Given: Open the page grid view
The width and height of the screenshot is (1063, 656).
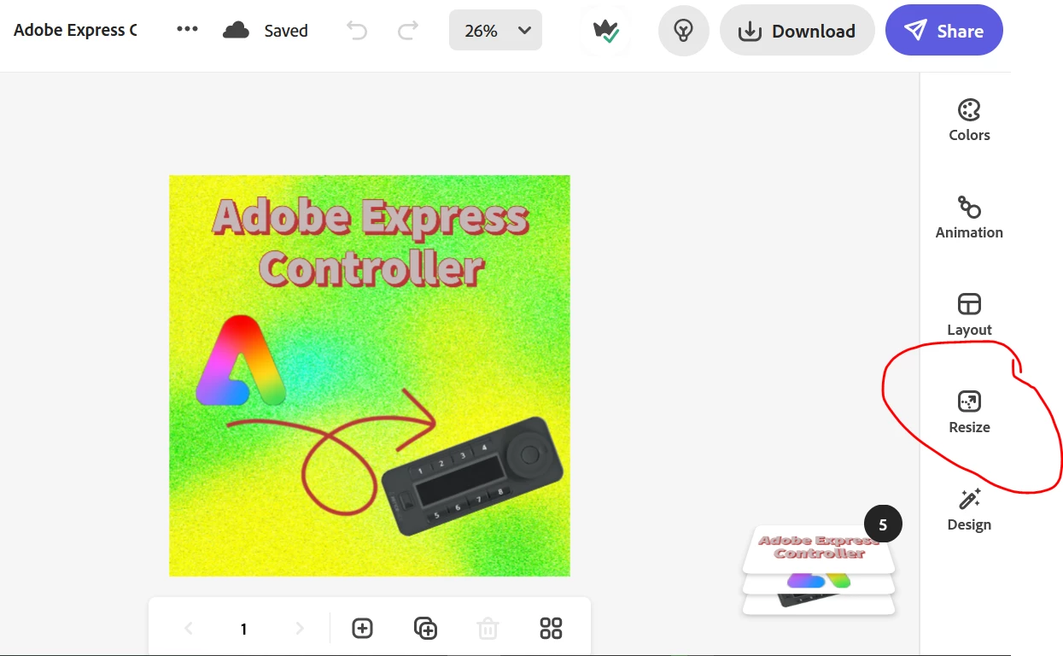Looking at the screenshot, I should 552,629.
